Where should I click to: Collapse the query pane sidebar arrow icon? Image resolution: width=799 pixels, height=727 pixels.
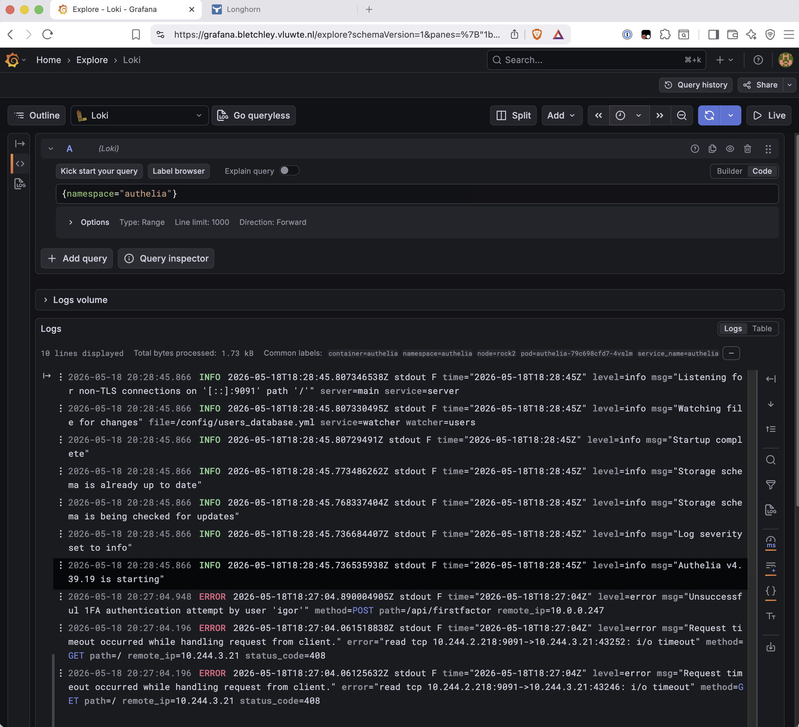20,144
